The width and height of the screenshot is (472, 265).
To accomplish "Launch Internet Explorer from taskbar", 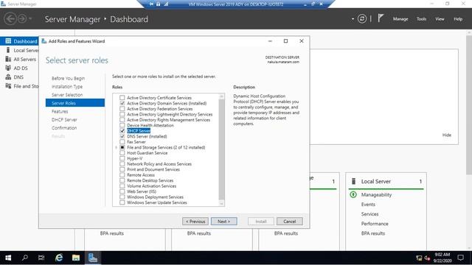I will (59, 258).
